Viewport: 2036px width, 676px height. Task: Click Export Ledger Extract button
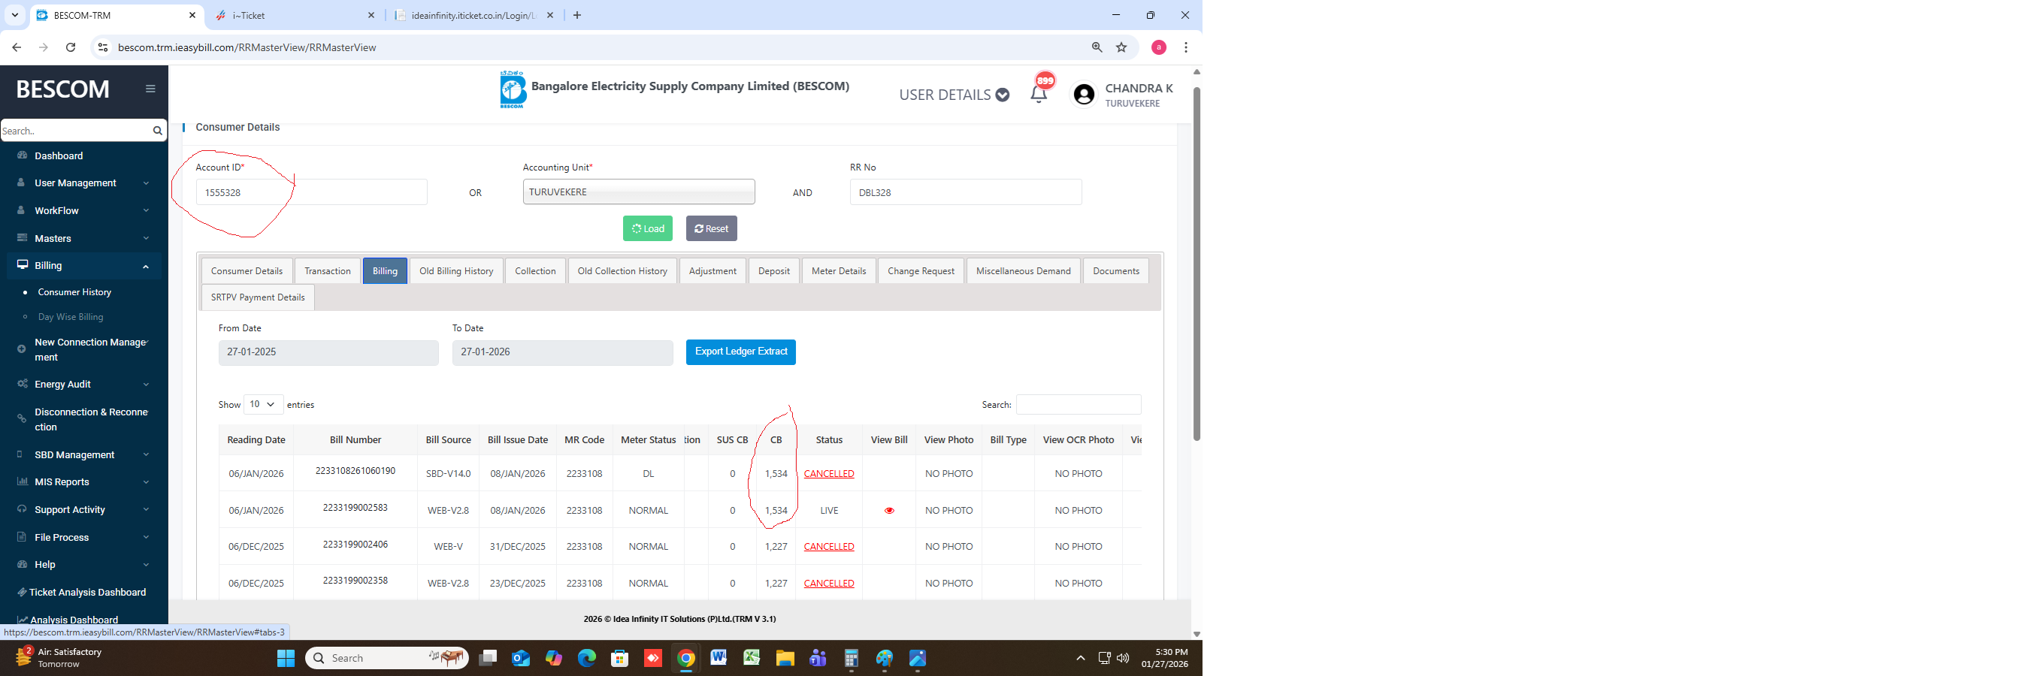point(740,352)
